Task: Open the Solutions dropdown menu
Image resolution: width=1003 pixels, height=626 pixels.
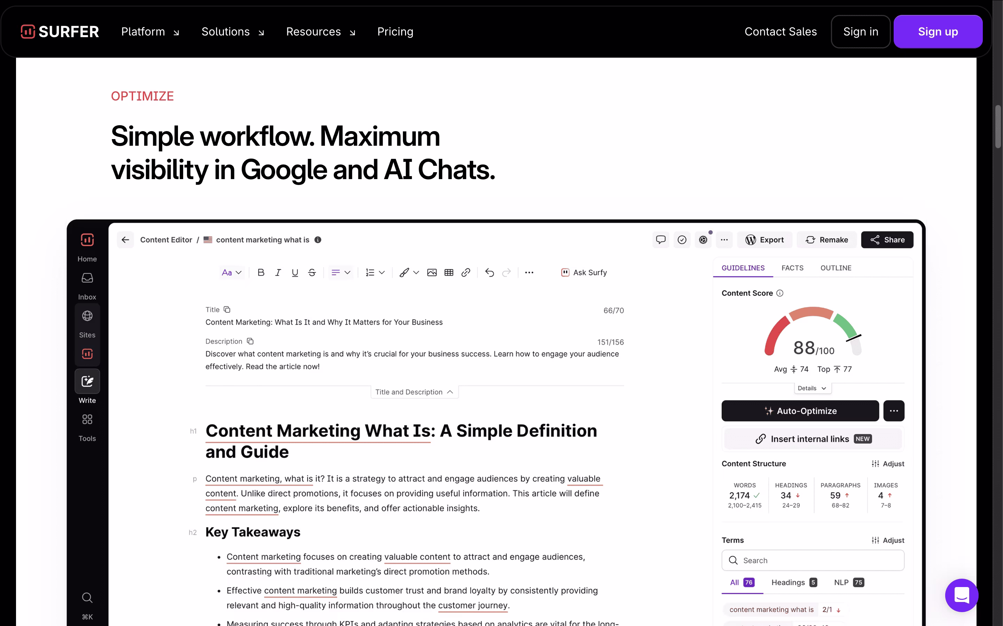Action: [233, 31]
